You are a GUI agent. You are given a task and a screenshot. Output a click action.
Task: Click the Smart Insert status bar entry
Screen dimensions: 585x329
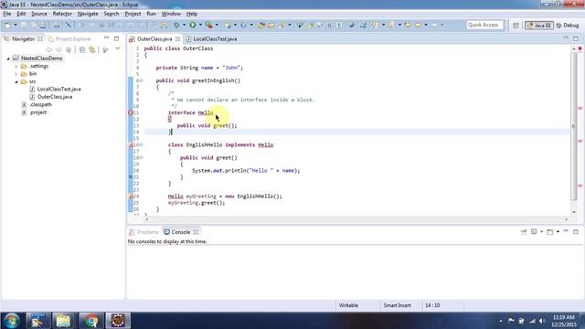[397, 305]
